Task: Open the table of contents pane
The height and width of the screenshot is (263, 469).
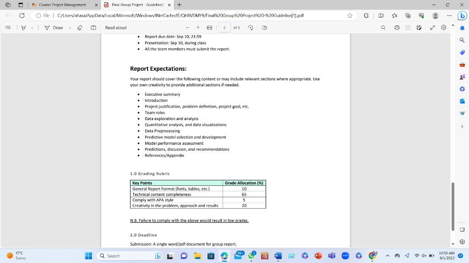Action: [x=8, y=27]
